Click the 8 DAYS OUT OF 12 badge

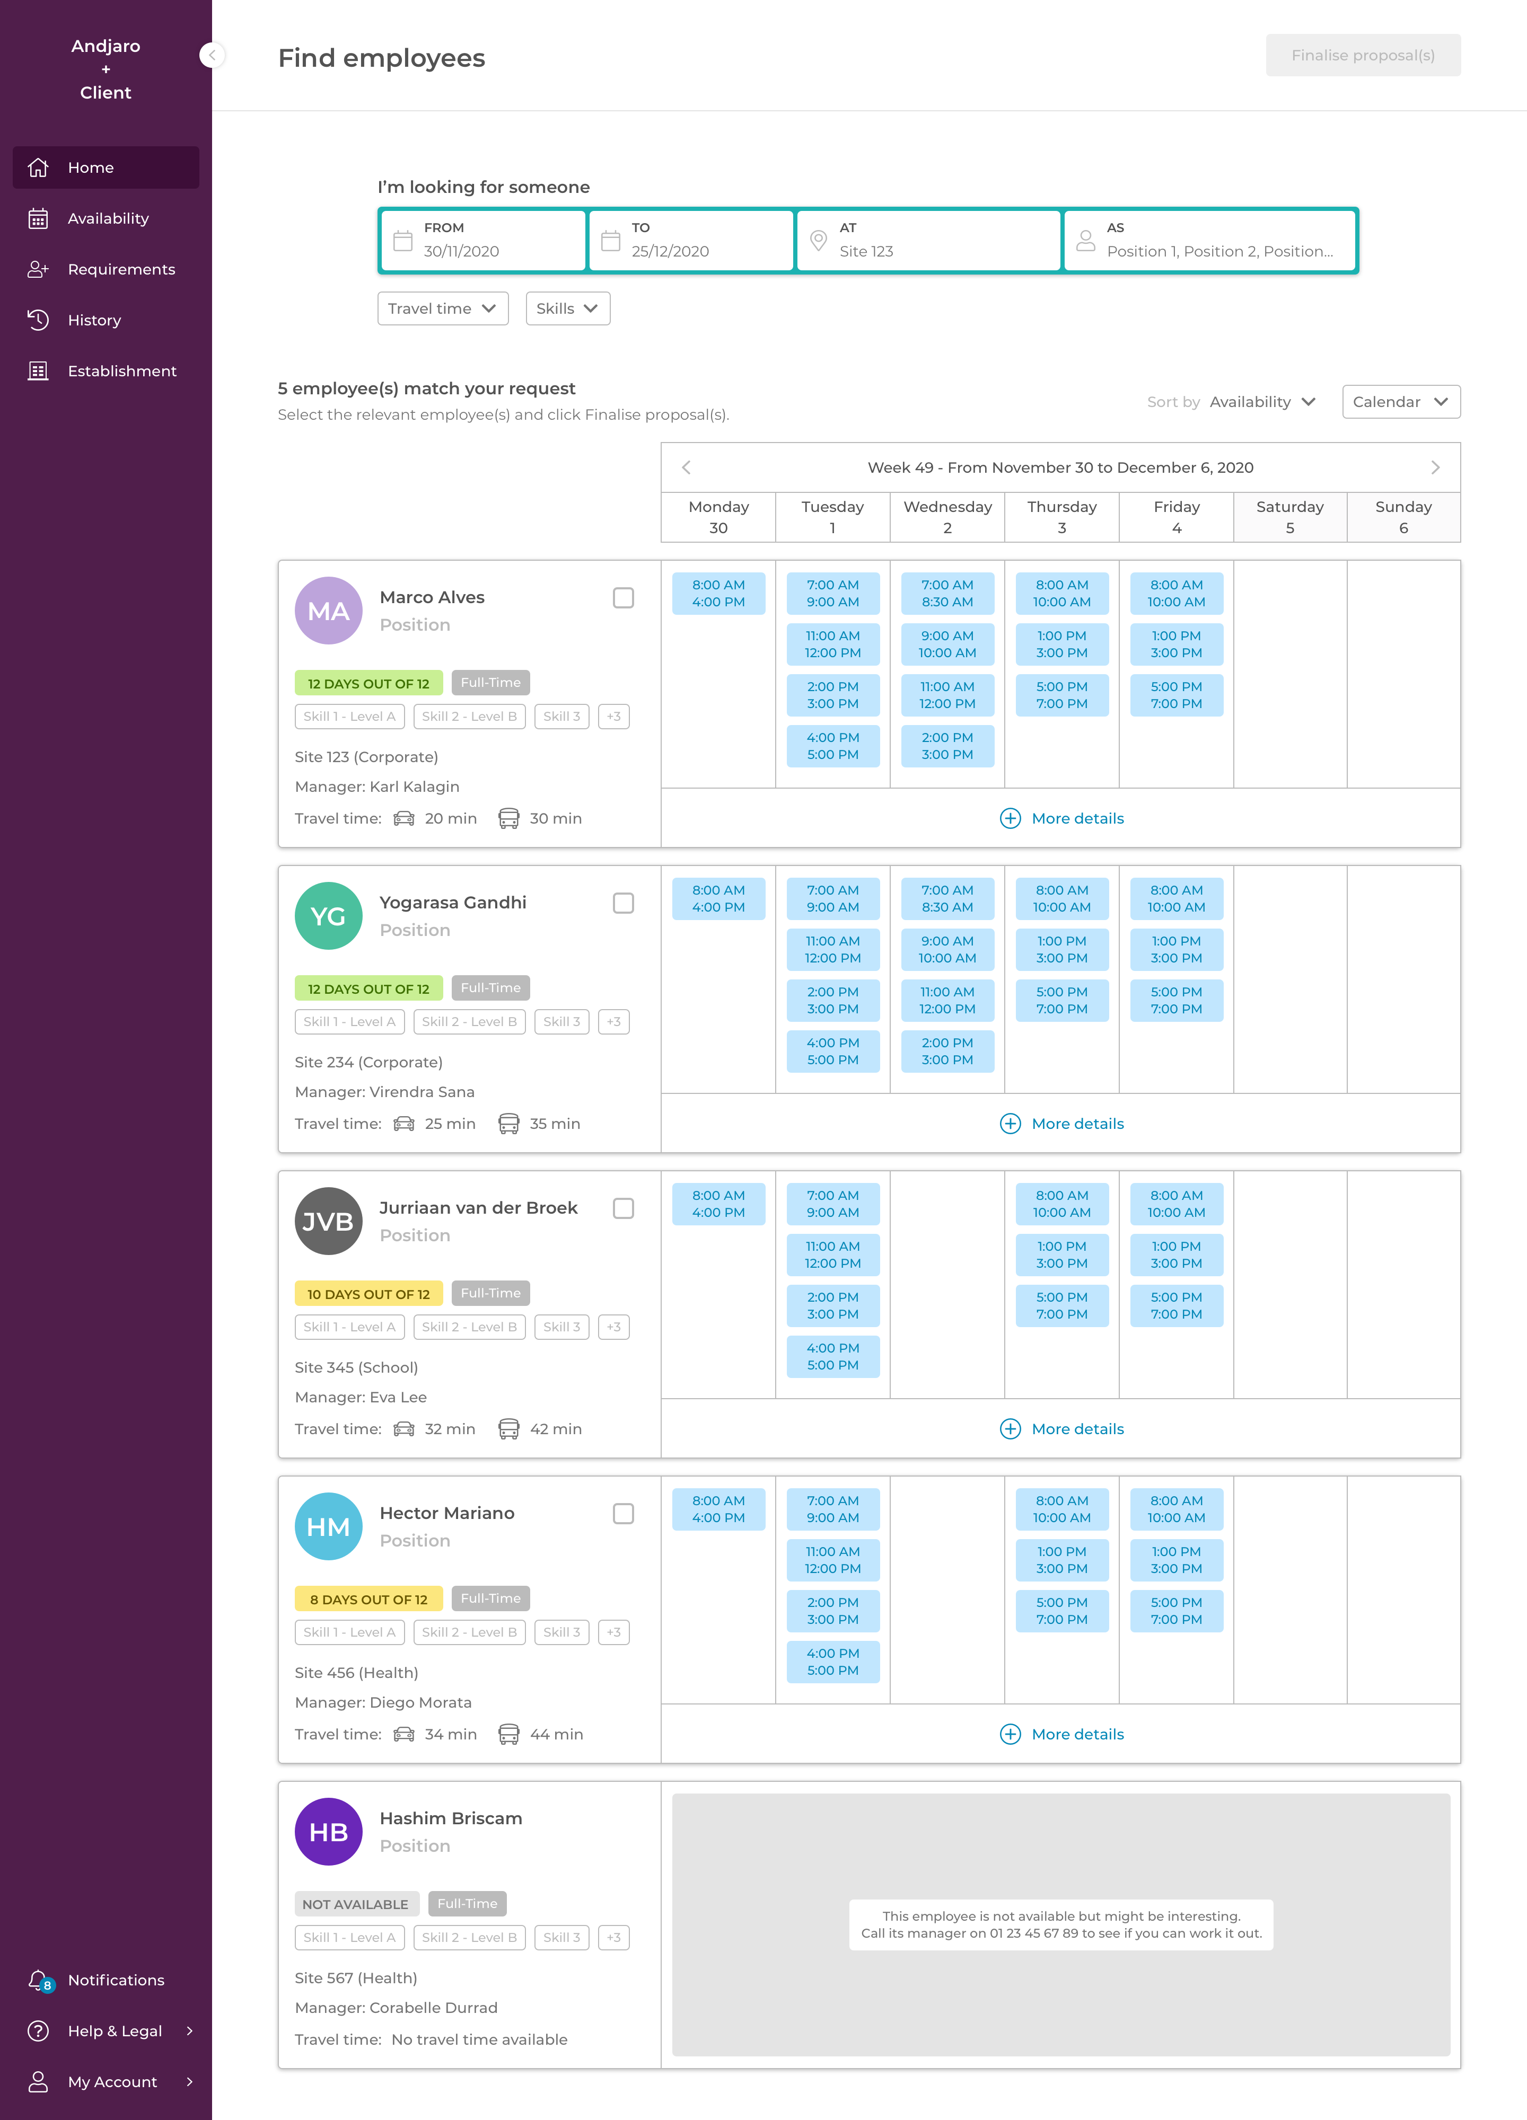368,1600
